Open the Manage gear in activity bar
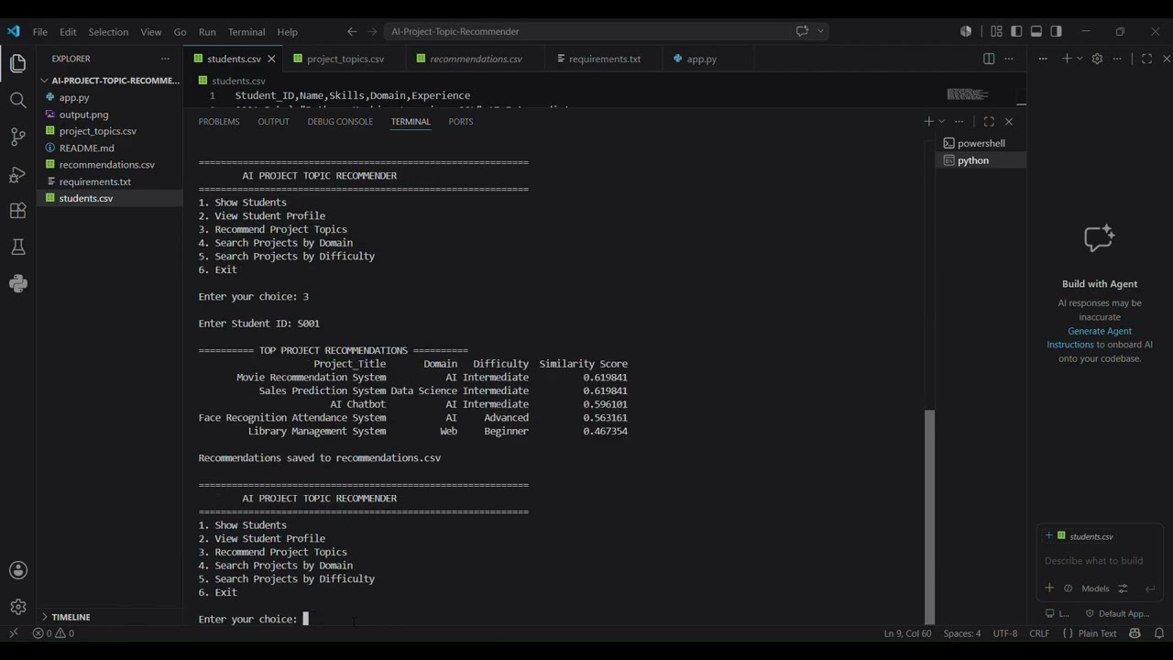 [x=17, y=606]
